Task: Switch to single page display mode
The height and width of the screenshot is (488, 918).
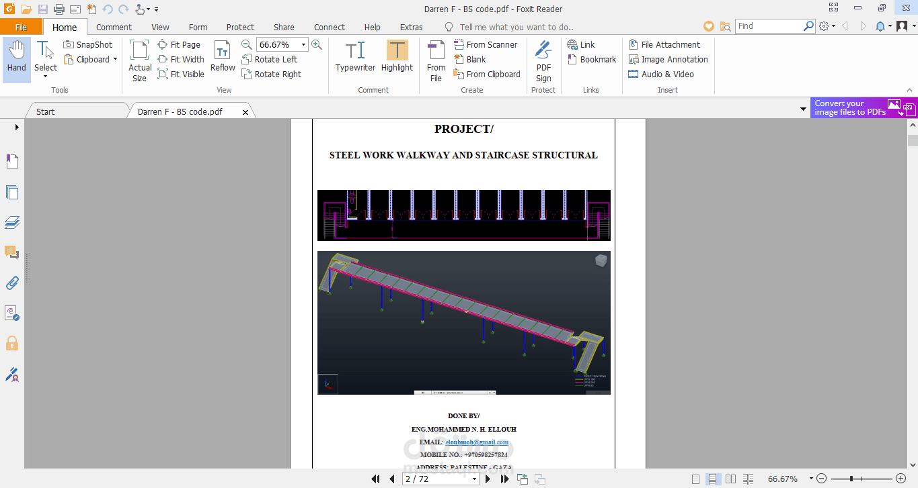Action: (x=697, y=479)
